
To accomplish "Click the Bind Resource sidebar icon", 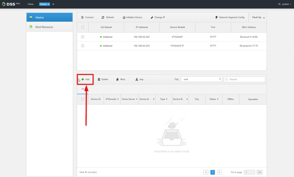I will (x=31, y=27).
